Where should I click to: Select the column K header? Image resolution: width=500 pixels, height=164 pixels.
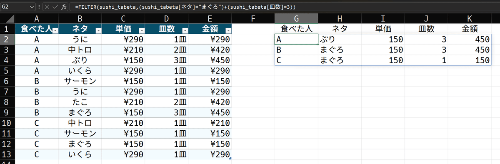(x=470, y=18)
